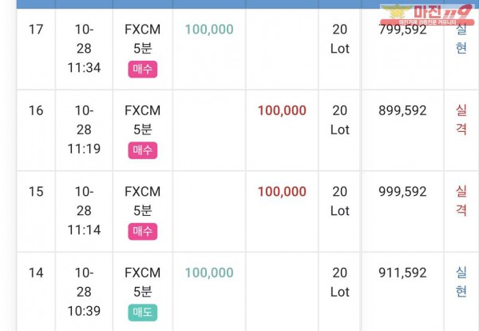Open the 실현 status in row 17
Viewport: 479px width, 331px height.
point(461,39)
